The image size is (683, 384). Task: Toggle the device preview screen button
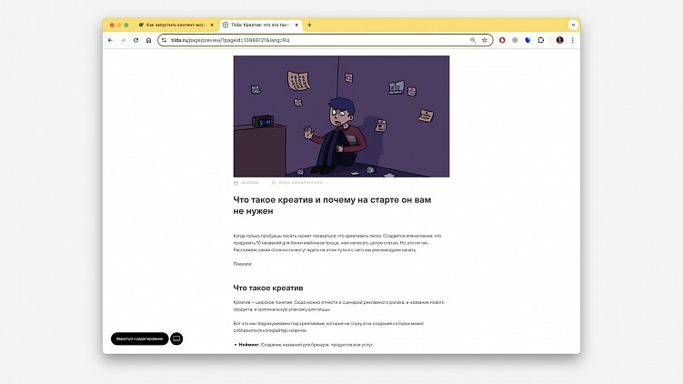(176, 339)
